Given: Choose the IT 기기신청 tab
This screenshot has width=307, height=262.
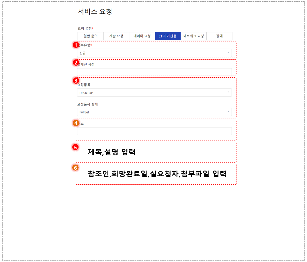Looking at the screenshot, I should coord(168,36).
